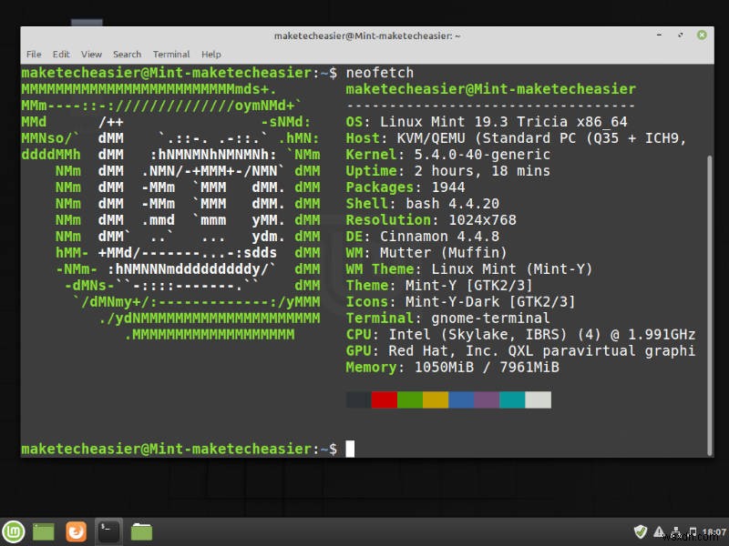The image size is (729, 546).
Task: Open the File menu in the terminal
Action: [x=33, y=54]
